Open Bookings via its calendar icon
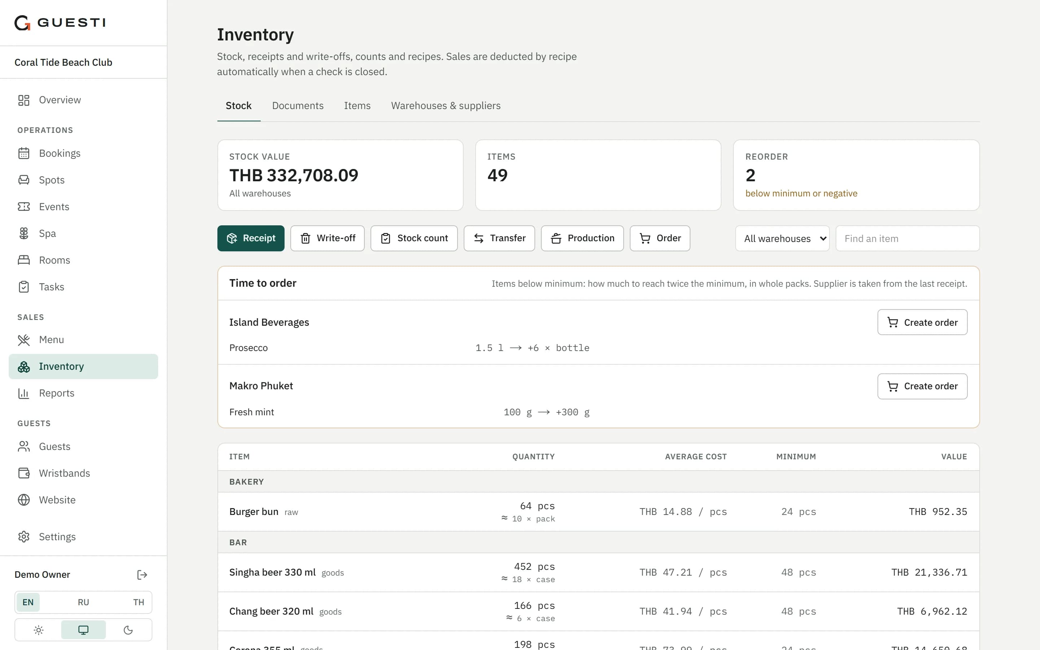Viewport: 1040px width, 650px height. point(23,153)
